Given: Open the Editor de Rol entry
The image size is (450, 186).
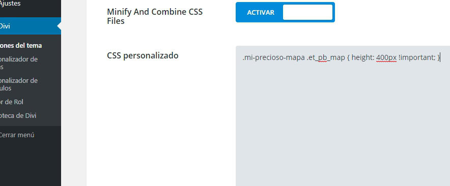Looking at the screenshot, I should pos(12,102).
